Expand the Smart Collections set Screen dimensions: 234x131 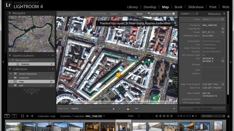pyautogui.click(x=11, y=74)
